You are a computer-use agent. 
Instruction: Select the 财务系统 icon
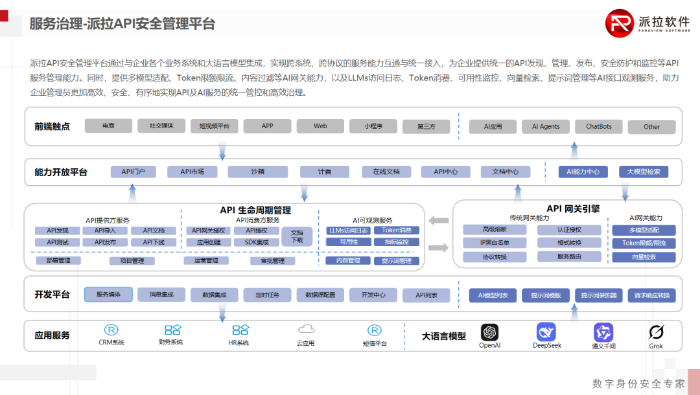[172, 330]
